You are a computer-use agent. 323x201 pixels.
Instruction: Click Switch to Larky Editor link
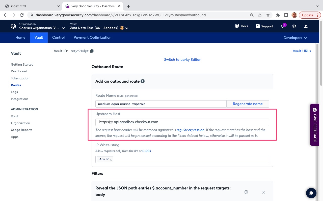pos(182,60)
